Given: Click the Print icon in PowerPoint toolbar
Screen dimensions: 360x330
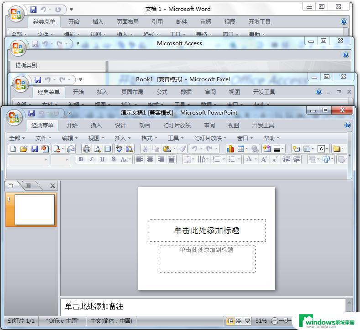Looking at the screenshot, I should coord(87,149).
